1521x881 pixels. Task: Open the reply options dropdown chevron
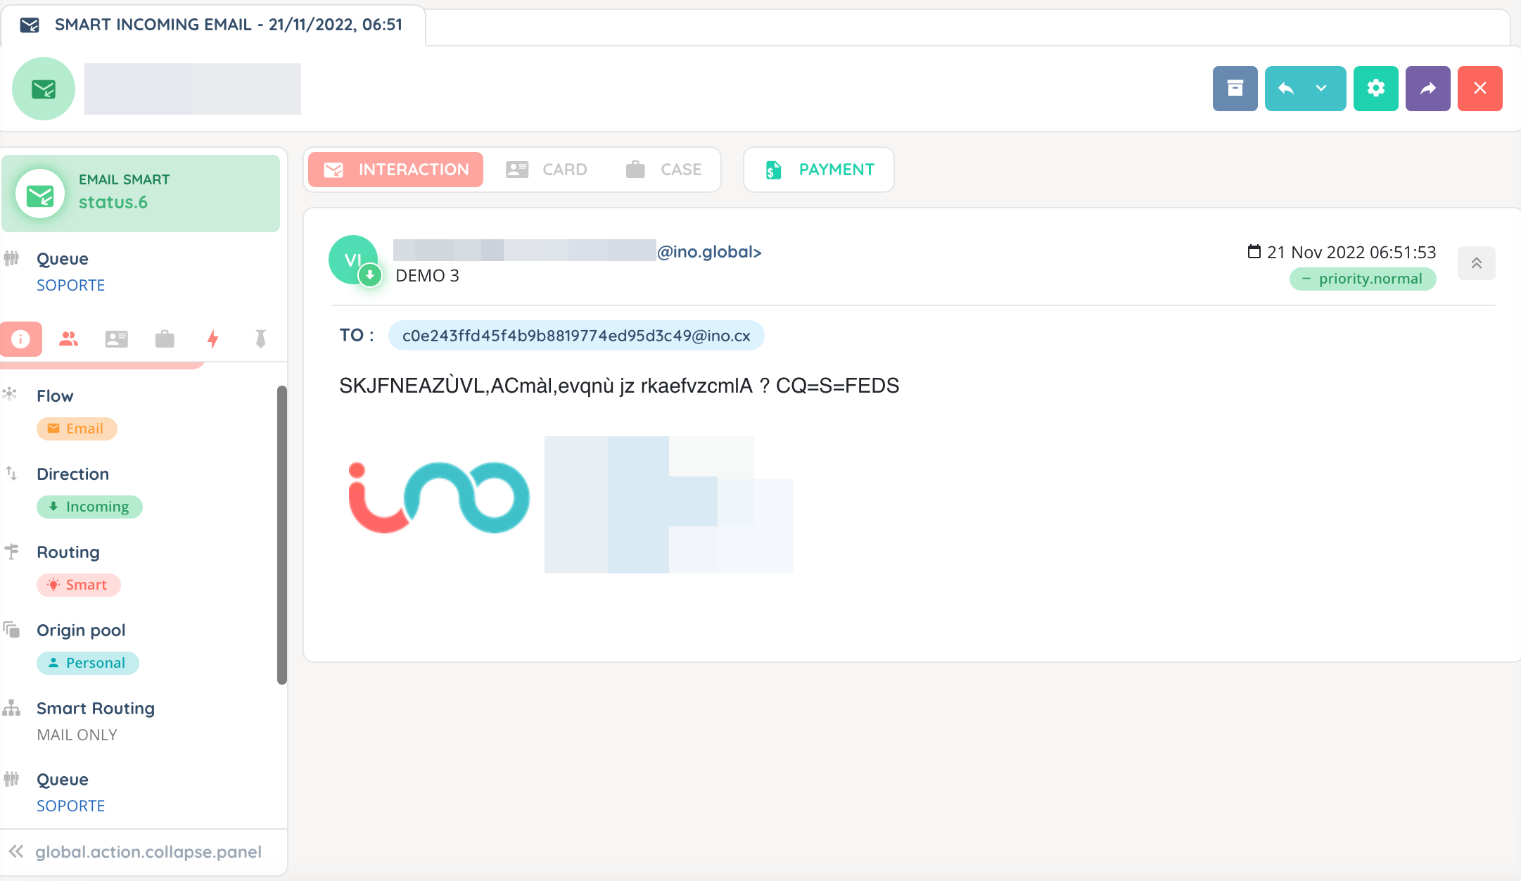pyautogui.click(x=1321, y=89)
